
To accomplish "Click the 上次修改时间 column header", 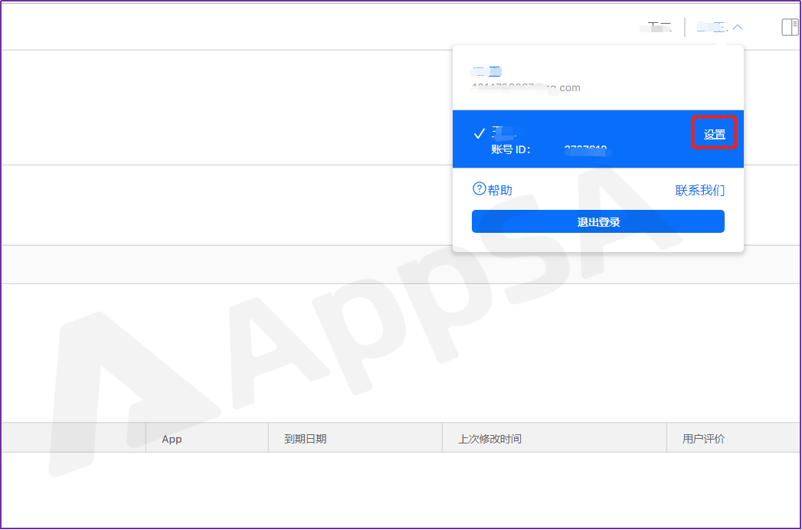I will click(555, 438).
